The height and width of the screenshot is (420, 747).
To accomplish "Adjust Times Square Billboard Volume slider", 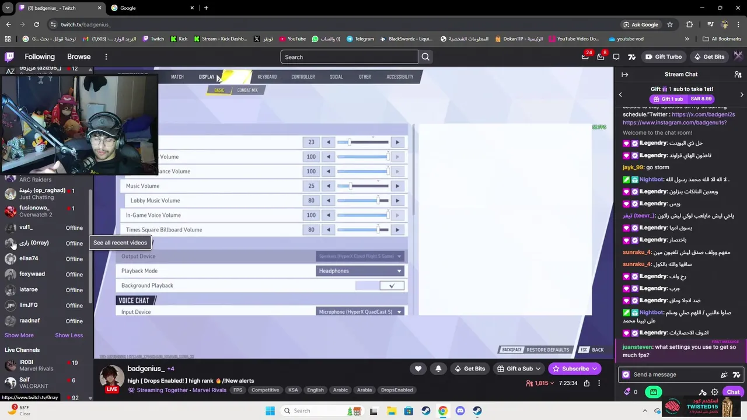I will coord(362,230).
